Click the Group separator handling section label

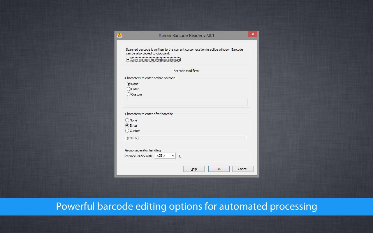pyautogui.click(x=143, y=150)
